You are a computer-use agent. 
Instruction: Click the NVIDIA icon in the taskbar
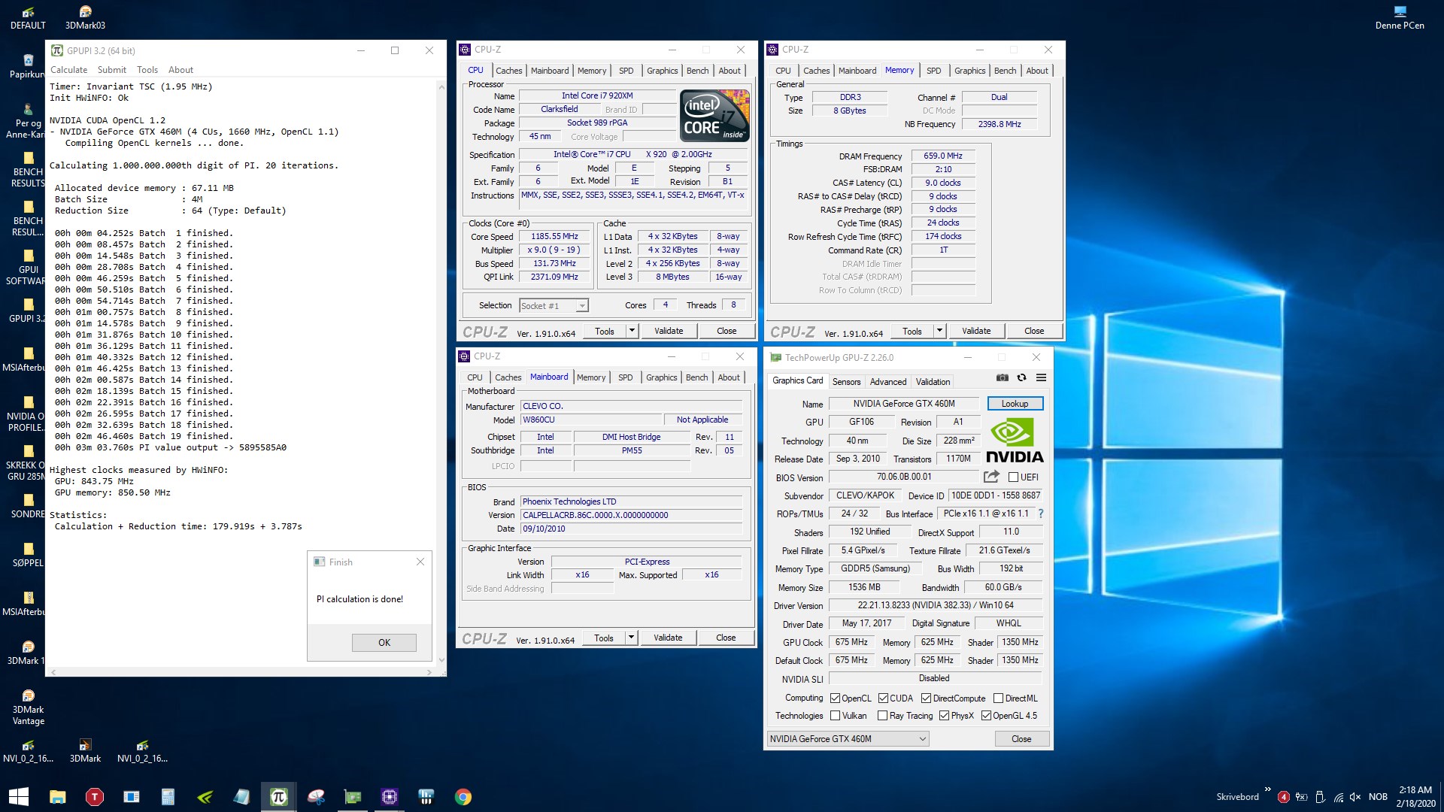click(205, 797)
